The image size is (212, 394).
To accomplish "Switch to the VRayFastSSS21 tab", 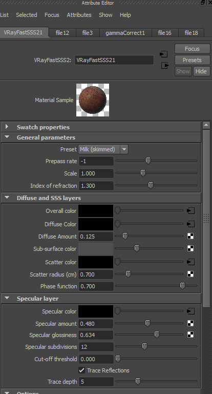I will [x=24, y=32].
